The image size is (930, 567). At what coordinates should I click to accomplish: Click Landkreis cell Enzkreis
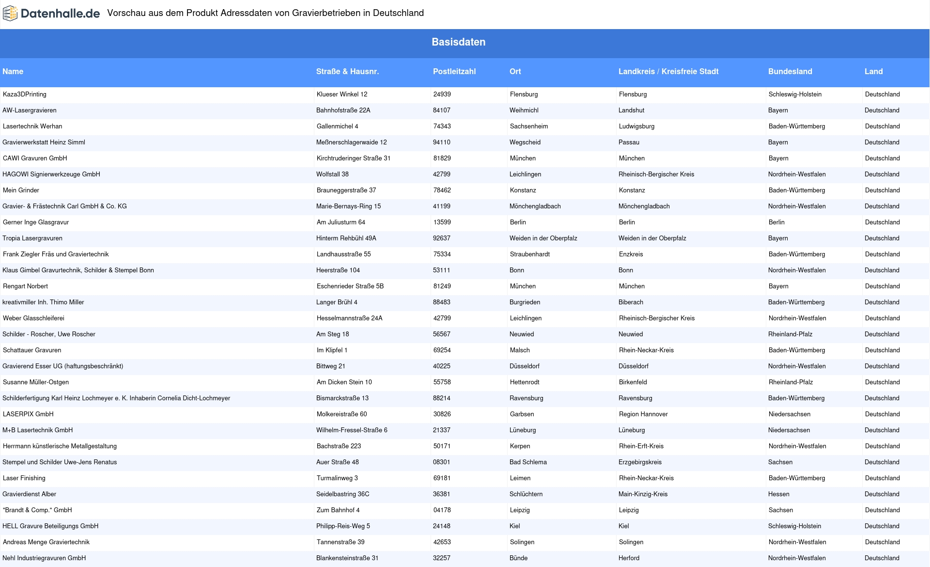(631, 254)
